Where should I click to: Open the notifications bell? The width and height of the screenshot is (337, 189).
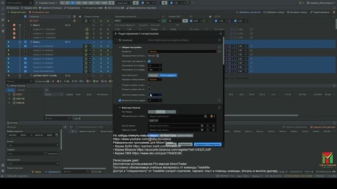coord(300,3)
